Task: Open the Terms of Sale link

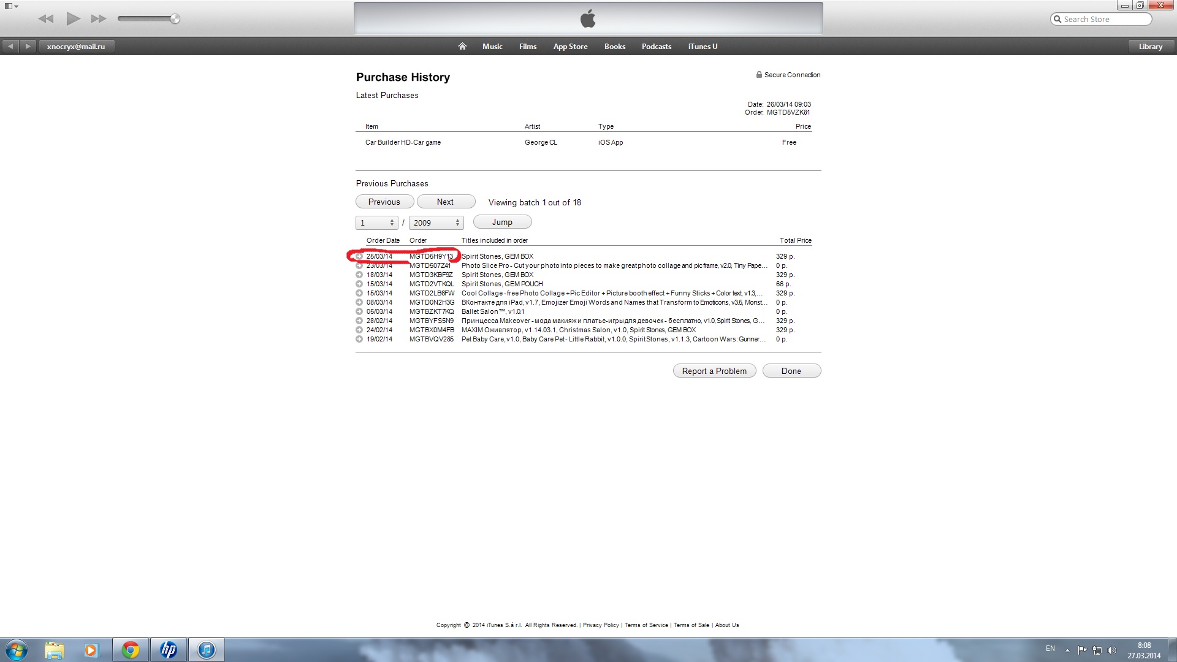Action: coord(691,625)
